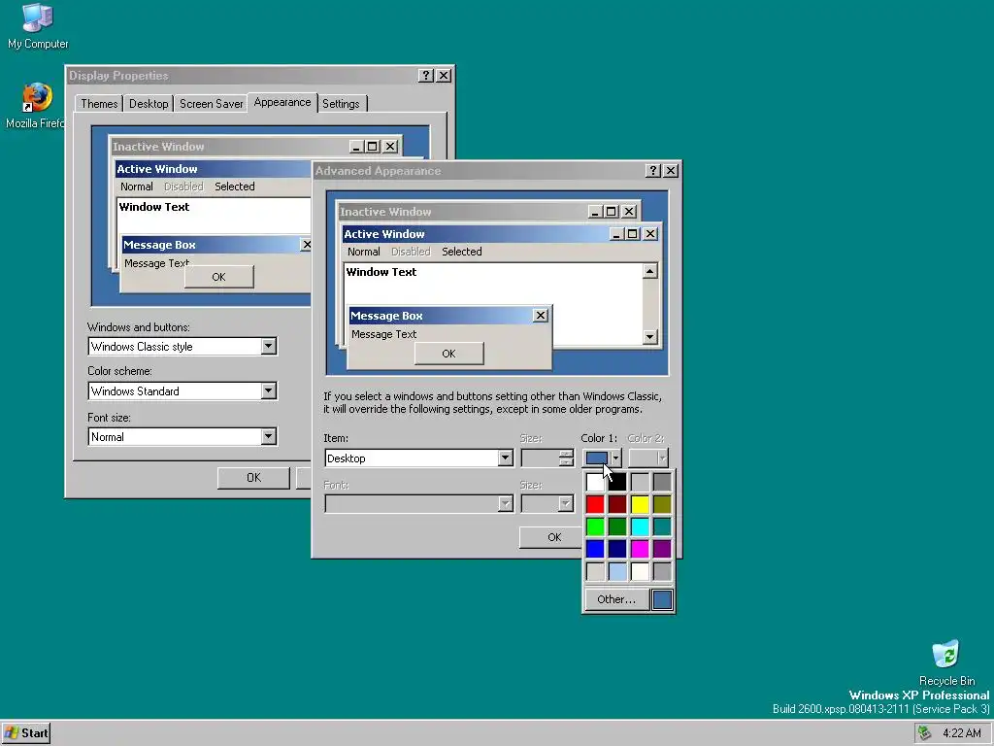
Task: Click the system tray icon beside the clock
Action: (x=924, y=733)
